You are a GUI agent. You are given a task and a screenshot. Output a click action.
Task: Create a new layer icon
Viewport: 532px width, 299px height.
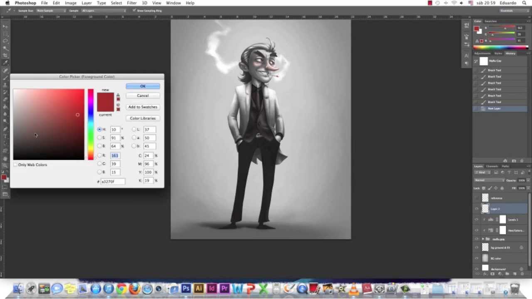pos(515,274)
